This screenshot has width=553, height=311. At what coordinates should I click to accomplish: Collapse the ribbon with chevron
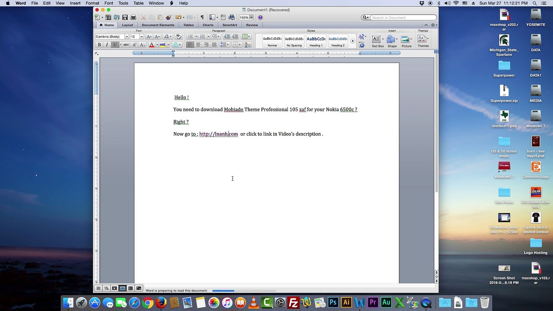point(426,25)
